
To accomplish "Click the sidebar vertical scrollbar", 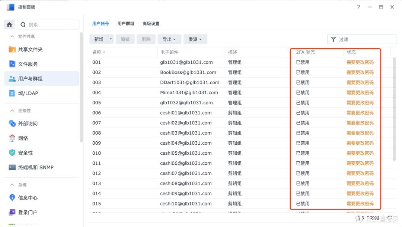I will click(82, 87).
